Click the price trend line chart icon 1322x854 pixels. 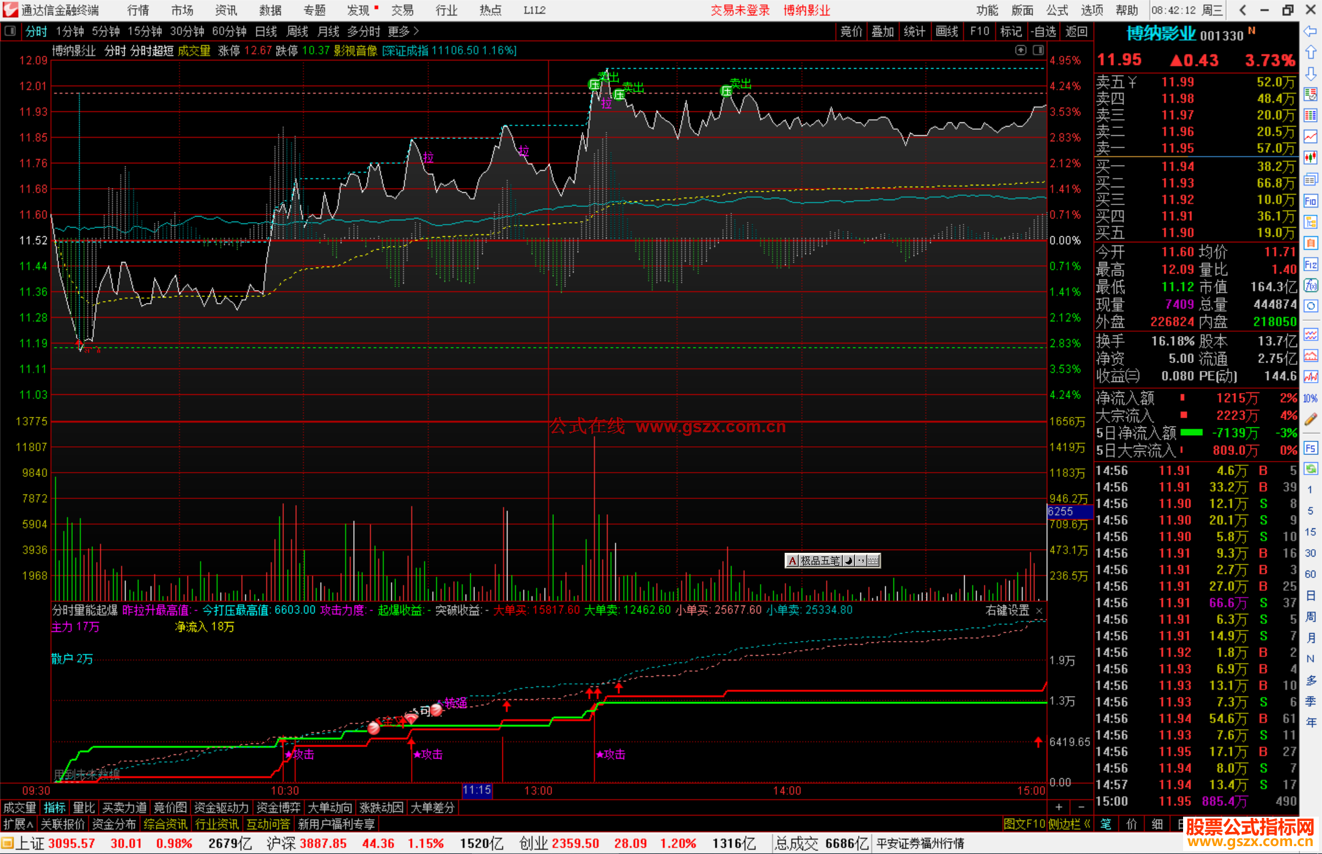pyautogui.click(x=1310, y=136)
